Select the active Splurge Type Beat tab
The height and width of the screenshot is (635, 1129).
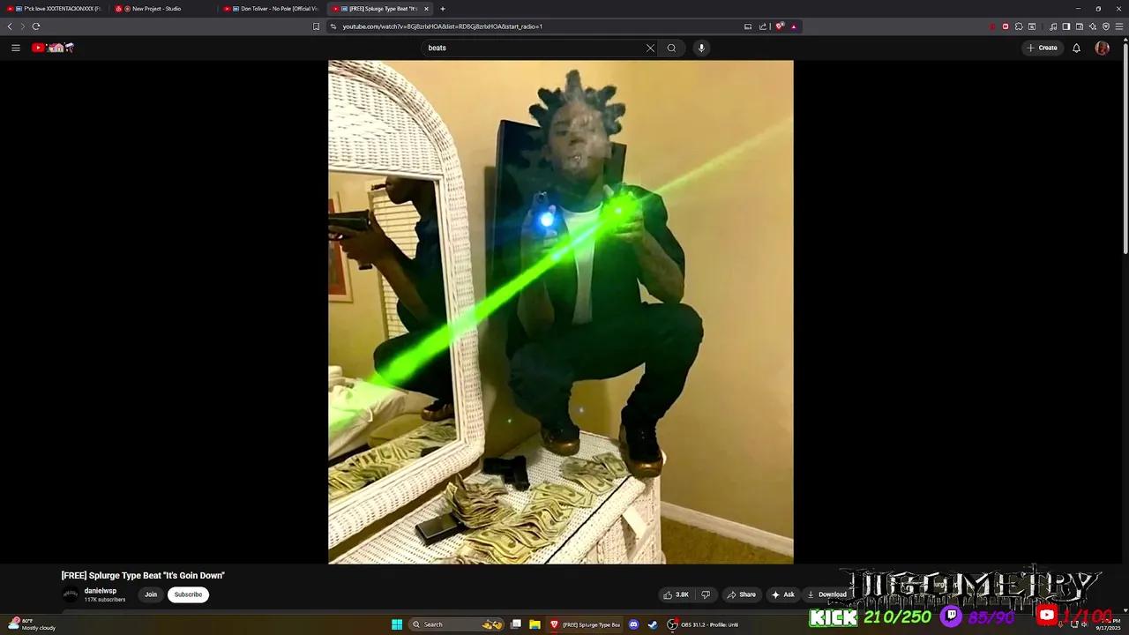point(379,9)
